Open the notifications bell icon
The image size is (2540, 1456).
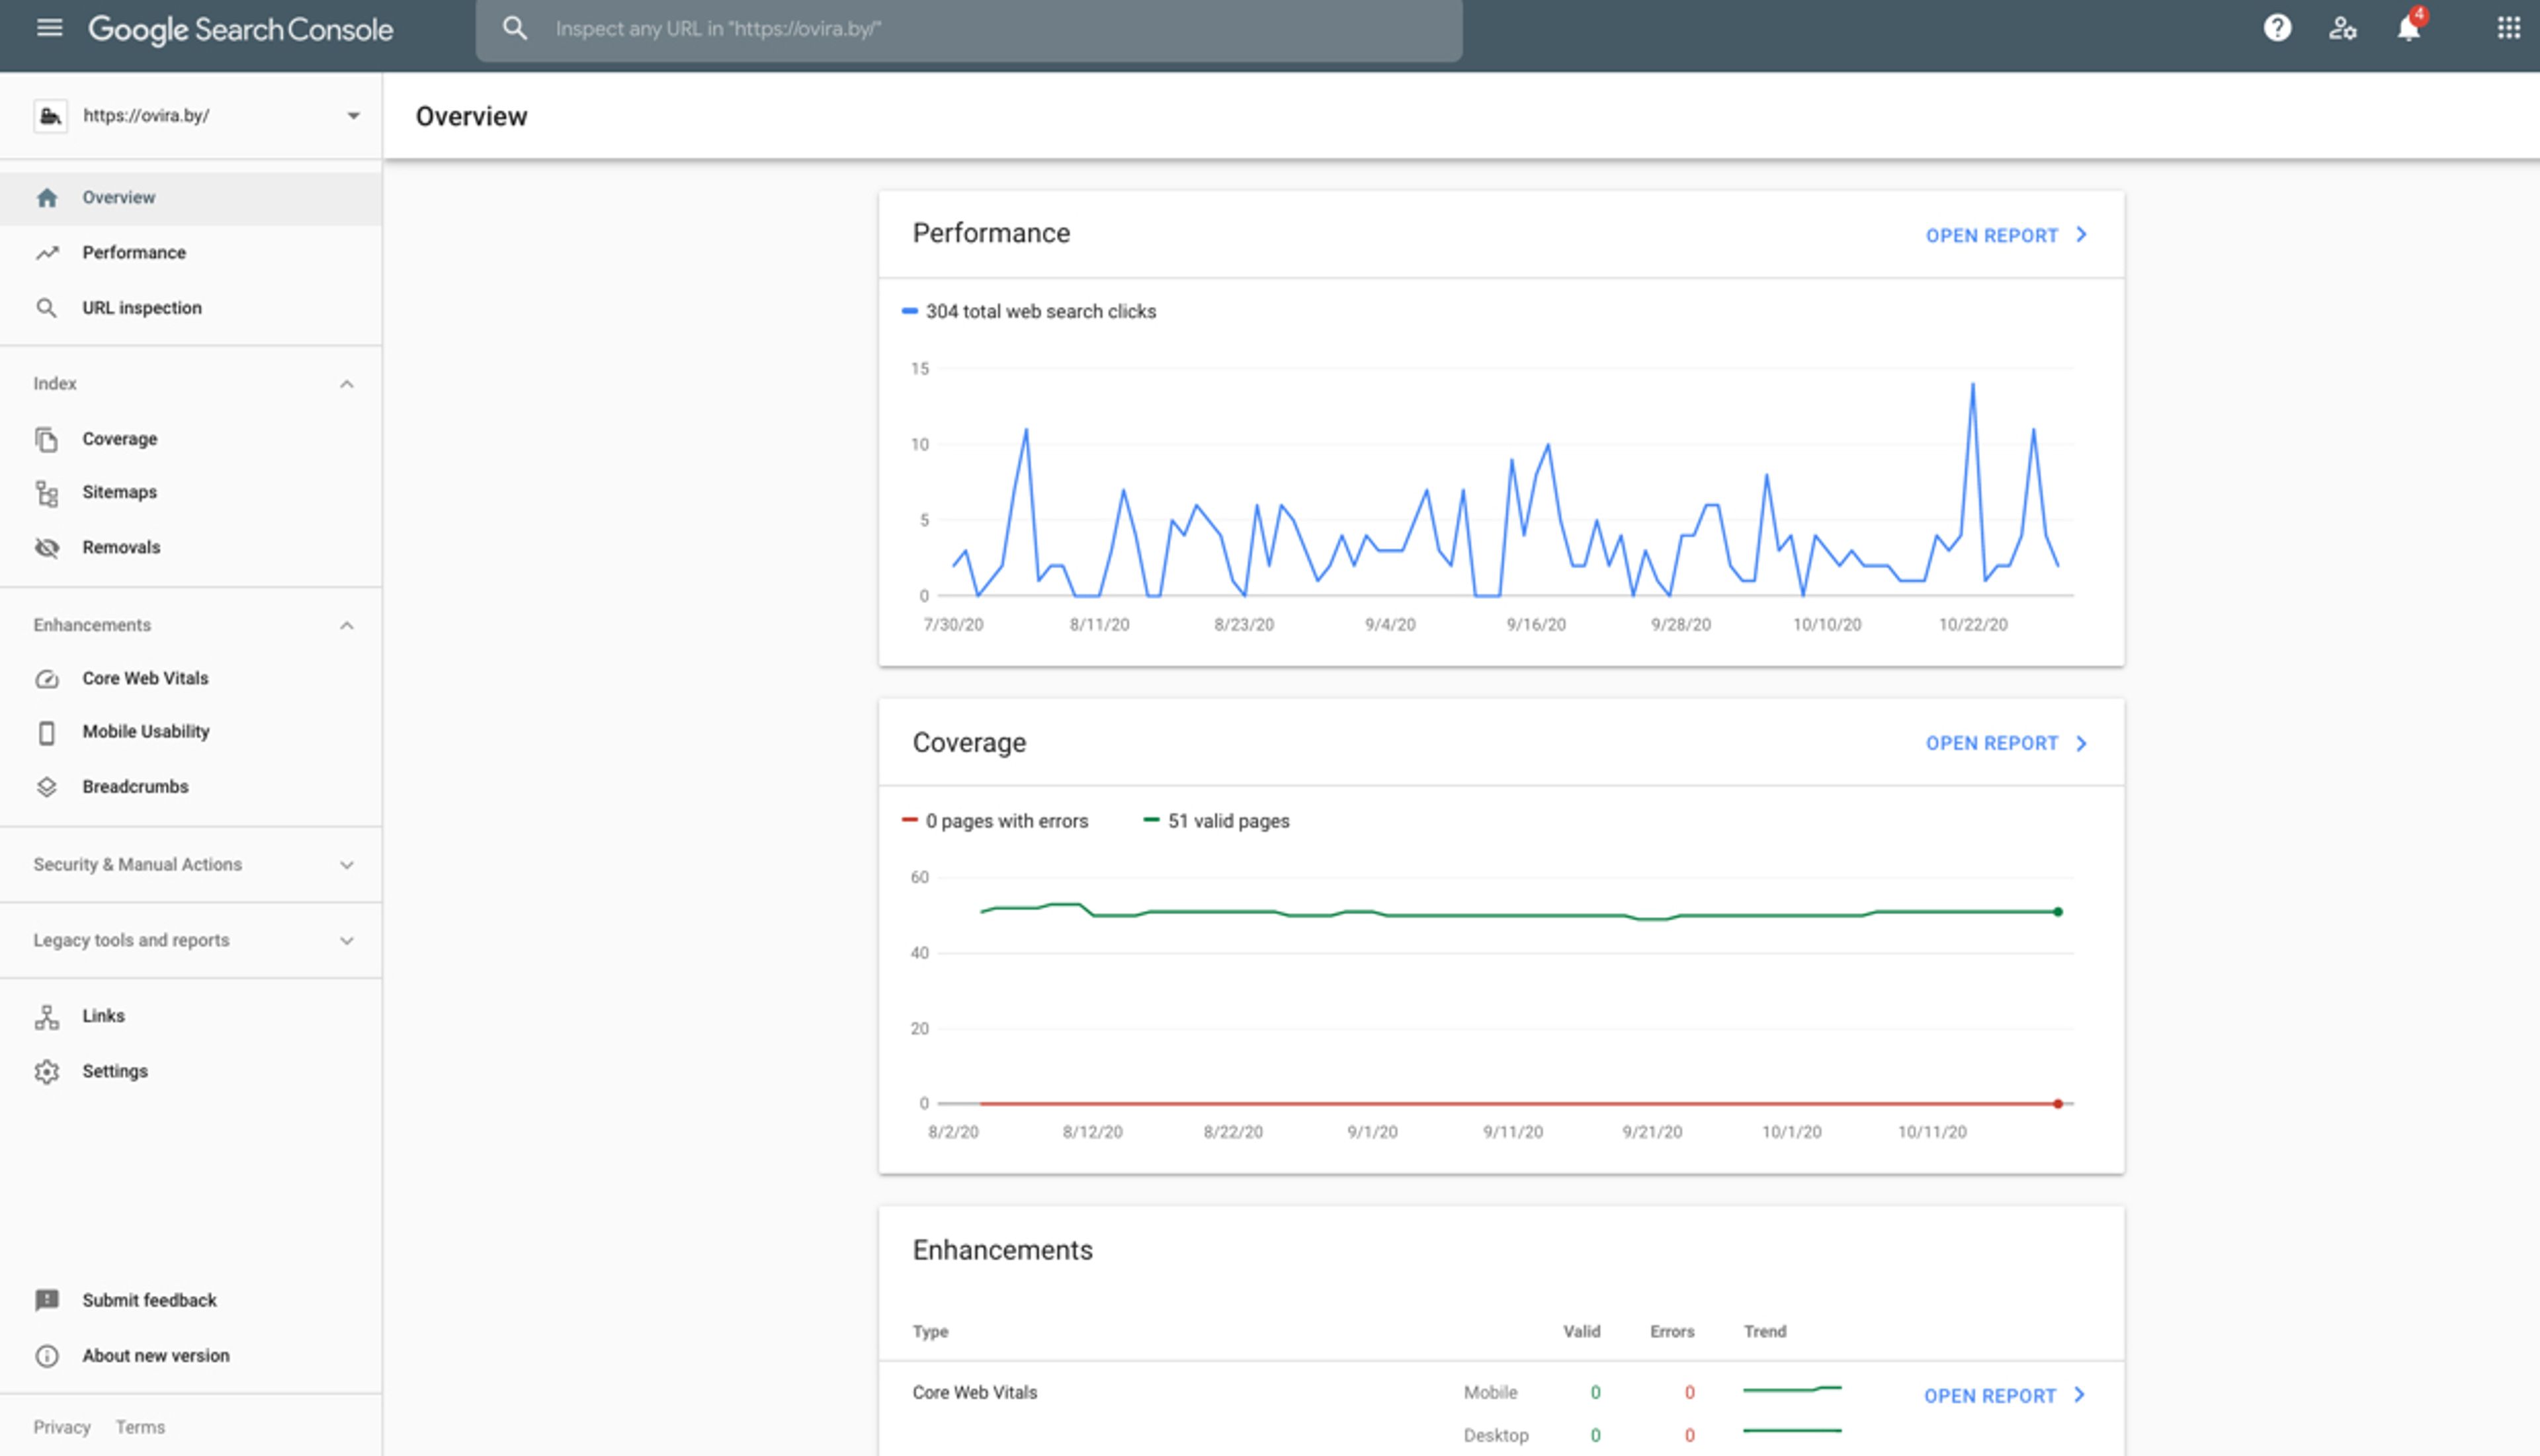(2408, 28)
